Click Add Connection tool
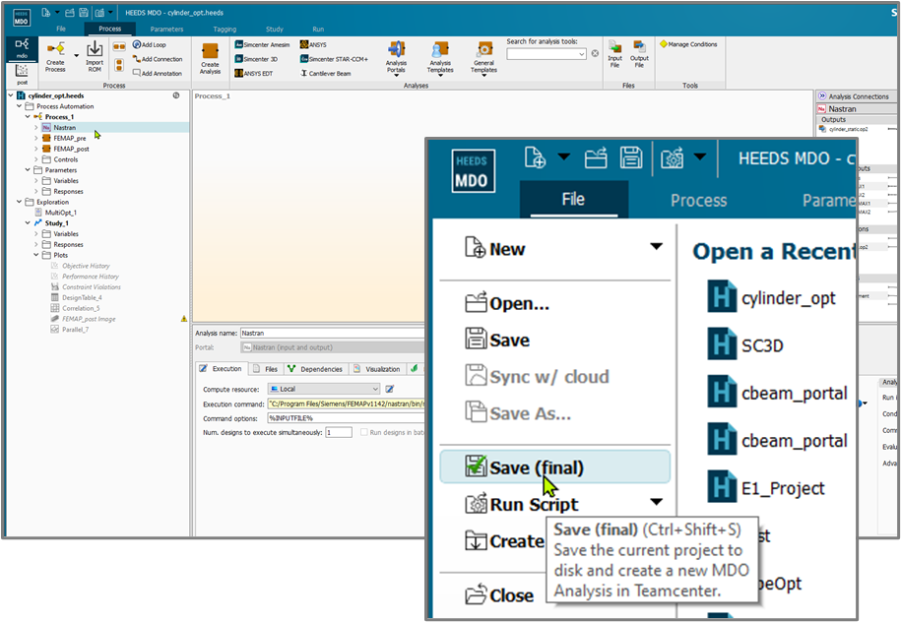901x622 pixels. point(158,59)
